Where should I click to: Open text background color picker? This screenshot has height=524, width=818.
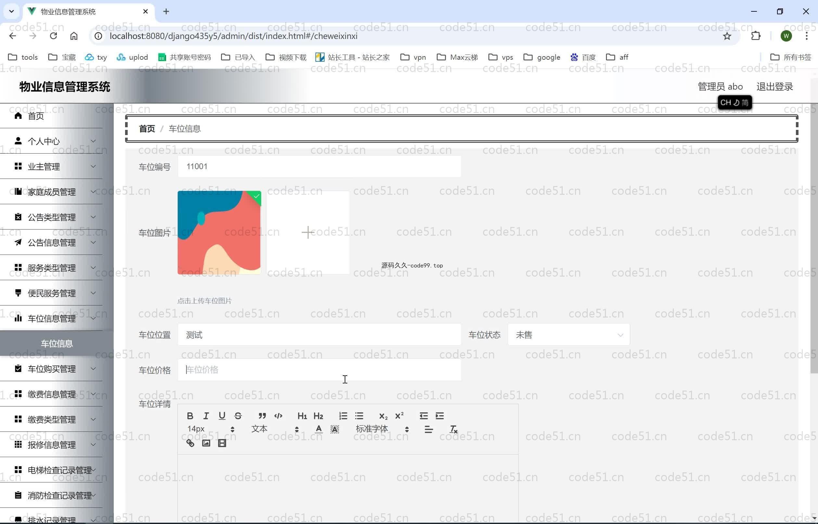pos(335,430)
